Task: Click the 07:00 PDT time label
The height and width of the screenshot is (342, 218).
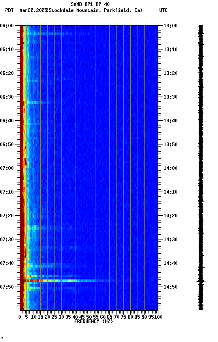Action: pyautogui.click(x=7, y=168)
